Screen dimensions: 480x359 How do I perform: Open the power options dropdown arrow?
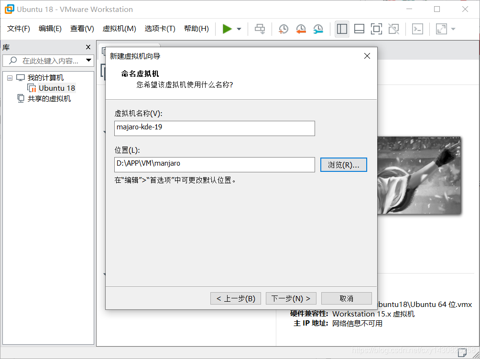click(239, 29)
